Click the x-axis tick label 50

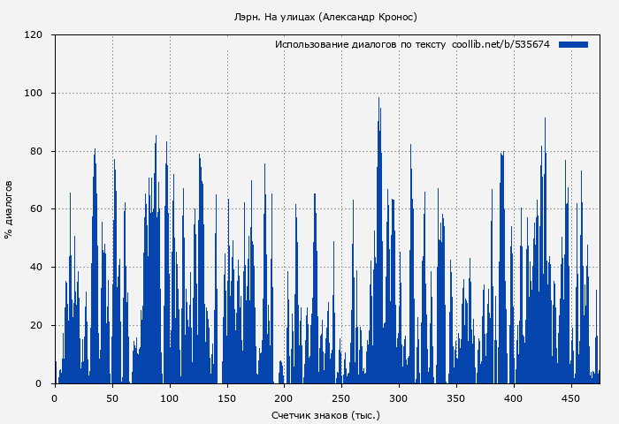click(111, 398)
